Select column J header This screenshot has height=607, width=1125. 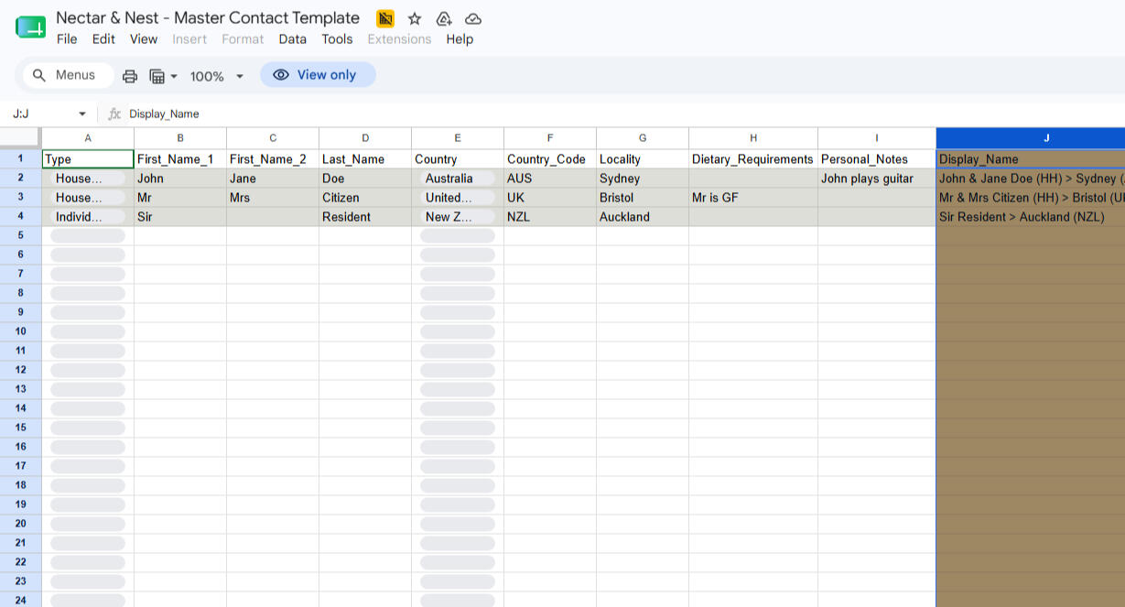click(x=1031, y=138)
